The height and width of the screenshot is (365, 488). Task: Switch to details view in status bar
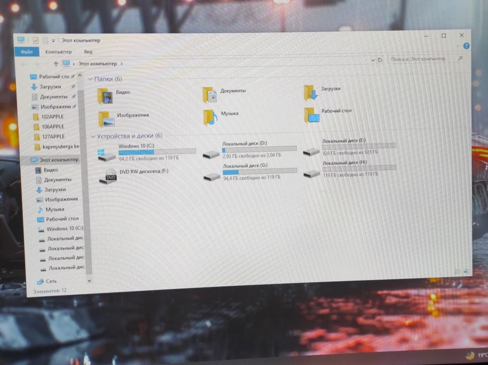click(458, 272)
